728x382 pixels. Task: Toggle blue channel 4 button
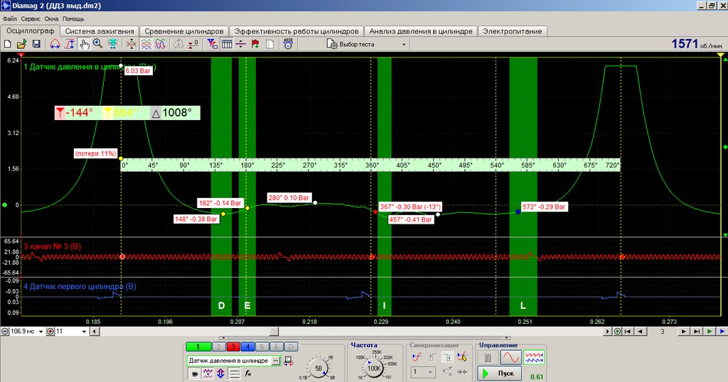pyautogui.click(x=247, y=346)
